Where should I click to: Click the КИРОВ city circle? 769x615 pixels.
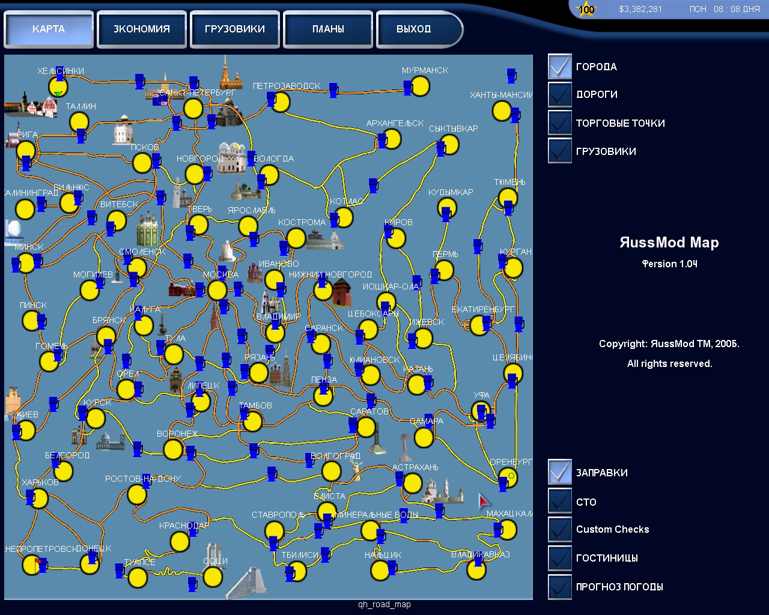click(396, 238)
